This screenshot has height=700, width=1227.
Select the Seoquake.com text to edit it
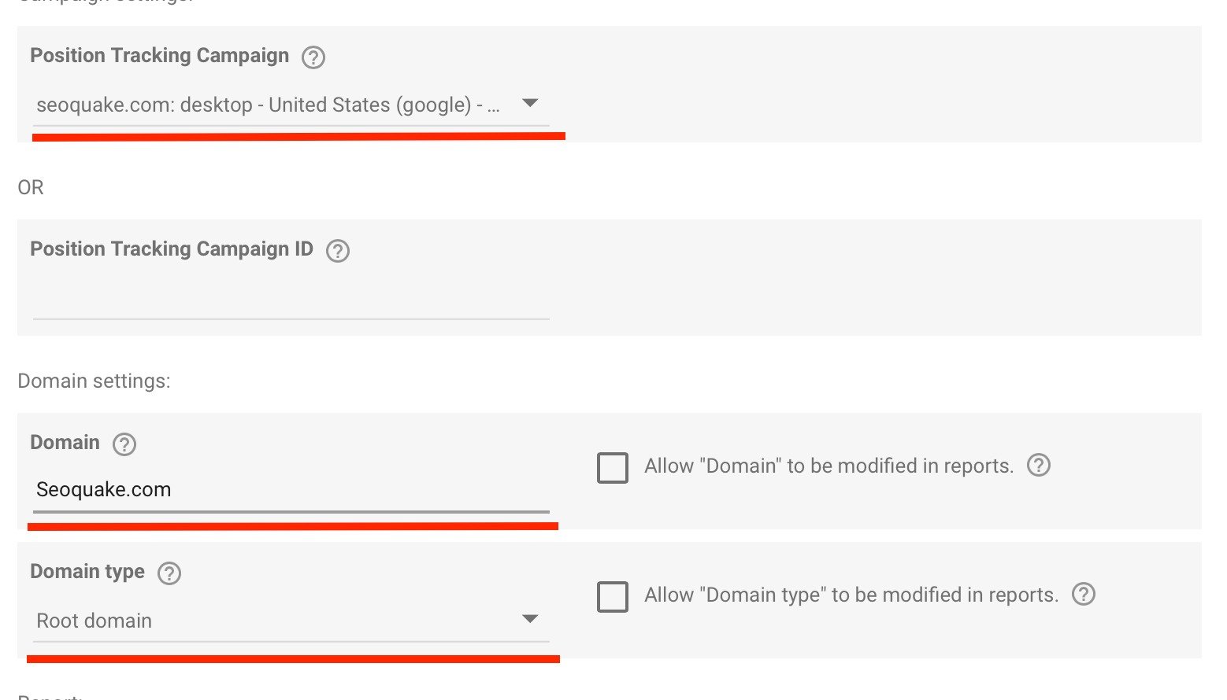tap(103, 489)
